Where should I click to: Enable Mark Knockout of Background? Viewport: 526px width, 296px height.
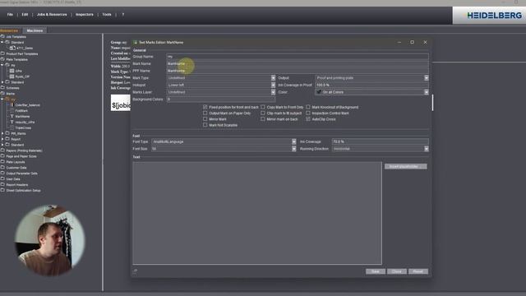[308, 107]
